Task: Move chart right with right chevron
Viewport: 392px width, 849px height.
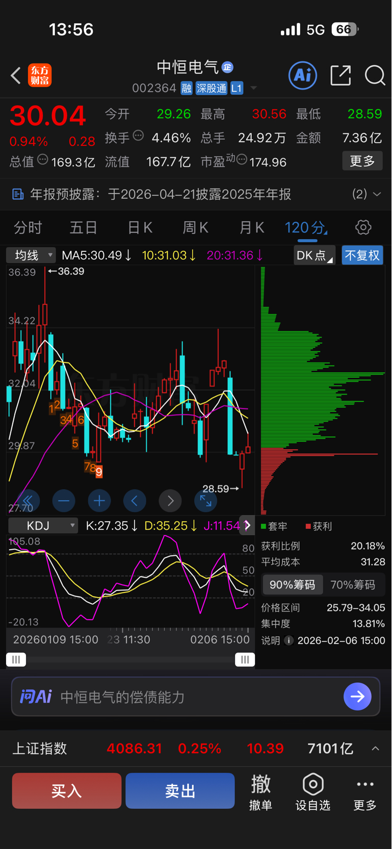Action: click(x=170, y=501)
